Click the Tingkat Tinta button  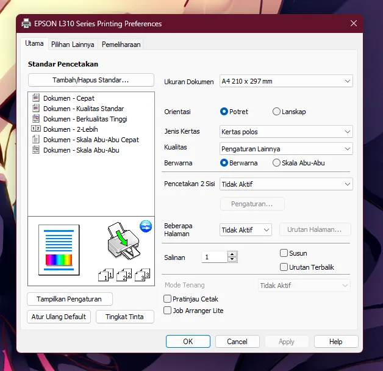125,317
